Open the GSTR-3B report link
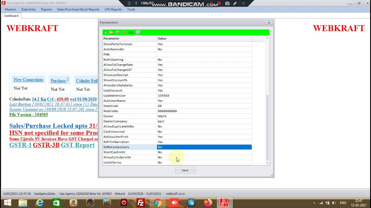371x208 pixels. pyautogui.click(x=46, y=145)
